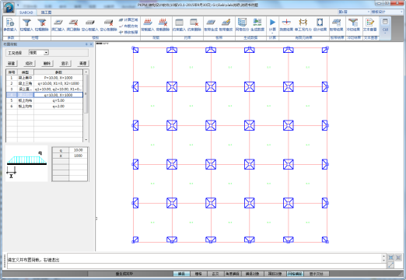406x280 pixels.
Task: Select the column cap input (柱帽输入) icon
Action: tap(26, 25)
